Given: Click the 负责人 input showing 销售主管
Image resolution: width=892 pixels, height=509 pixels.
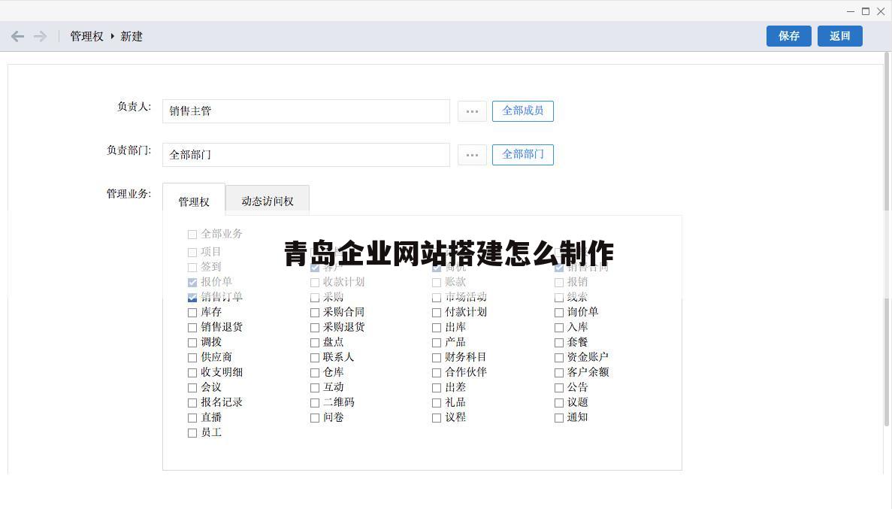Looking at the screenshot, I should pyautogui.click(x=306, y=111).
